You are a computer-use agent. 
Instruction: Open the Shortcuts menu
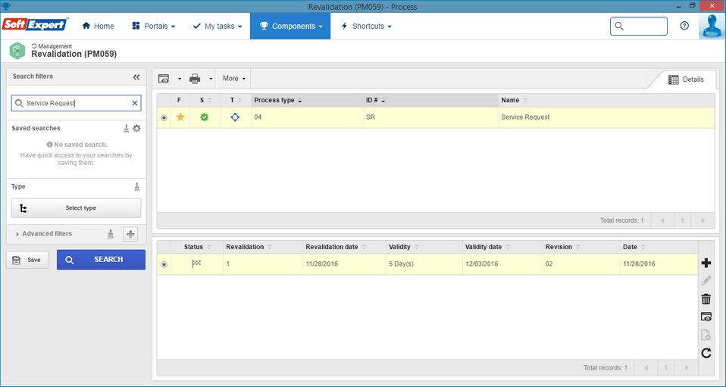(366, 26)
